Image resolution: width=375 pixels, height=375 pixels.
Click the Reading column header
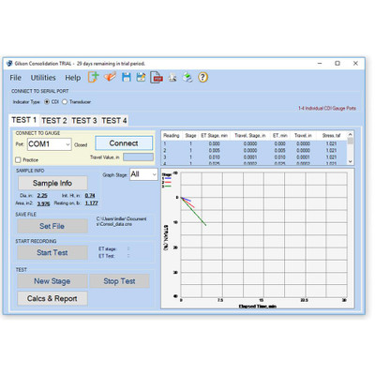tap(172, 135)
